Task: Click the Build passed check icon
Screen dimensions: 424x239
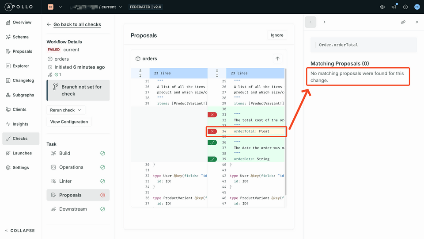Action: click(x=103, y=154)
